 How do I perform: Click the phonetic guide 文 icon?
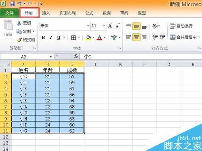tap(114, 37)
